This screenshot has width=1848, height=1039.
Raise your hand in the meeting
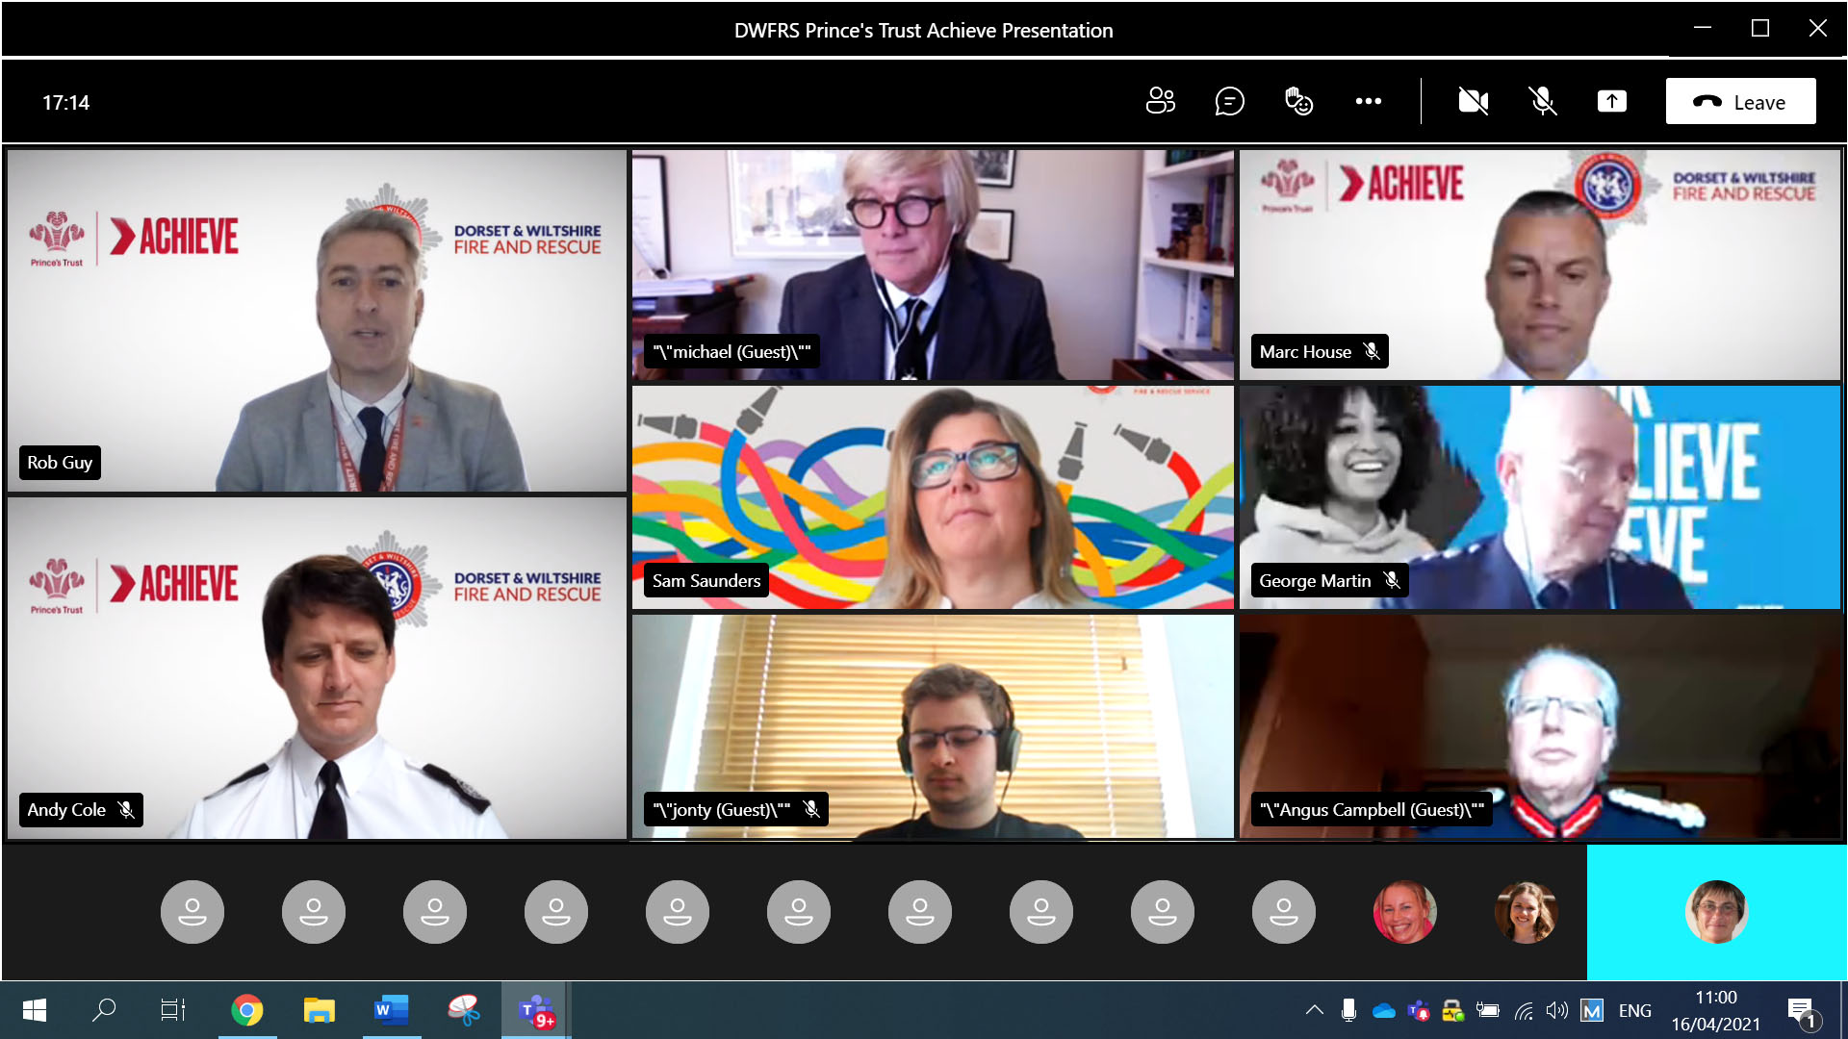pyautogui.click(x=1298, y=101)
